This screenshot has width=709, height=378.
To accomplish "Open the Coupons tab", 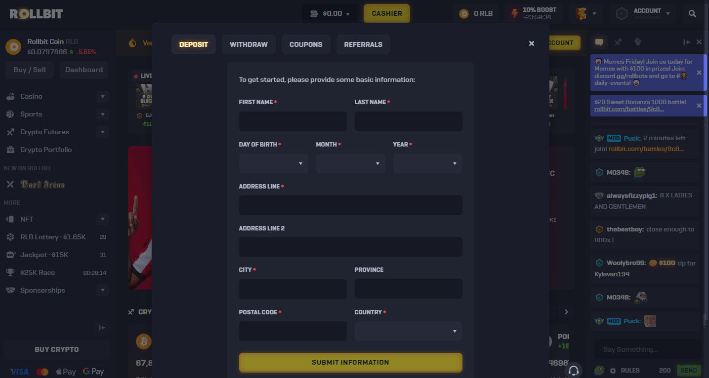I will (306, 44).
